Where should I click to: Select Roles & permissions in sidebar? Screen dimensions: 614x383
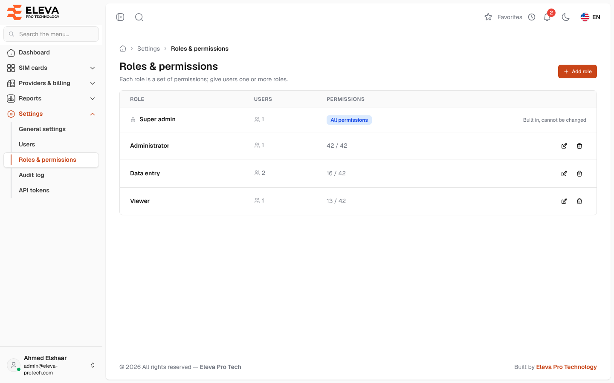tap(51, 160)
